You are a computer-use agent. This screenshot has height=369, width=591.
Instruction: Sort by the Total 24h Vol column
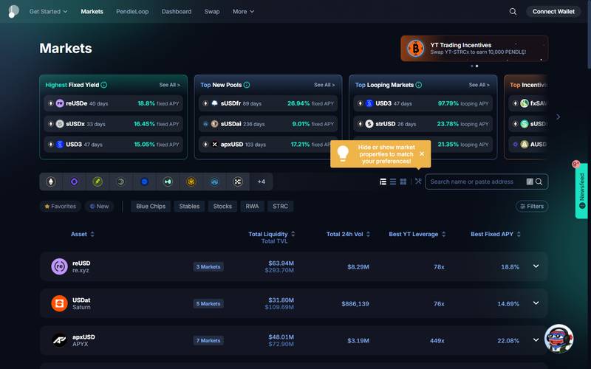point(348,234)
